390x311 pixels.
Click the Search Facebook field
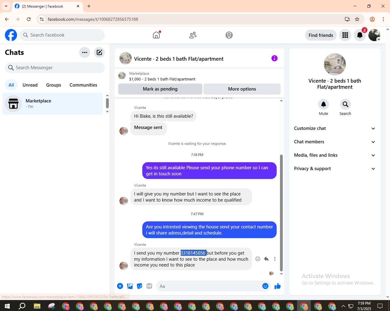tap(62, 35)
